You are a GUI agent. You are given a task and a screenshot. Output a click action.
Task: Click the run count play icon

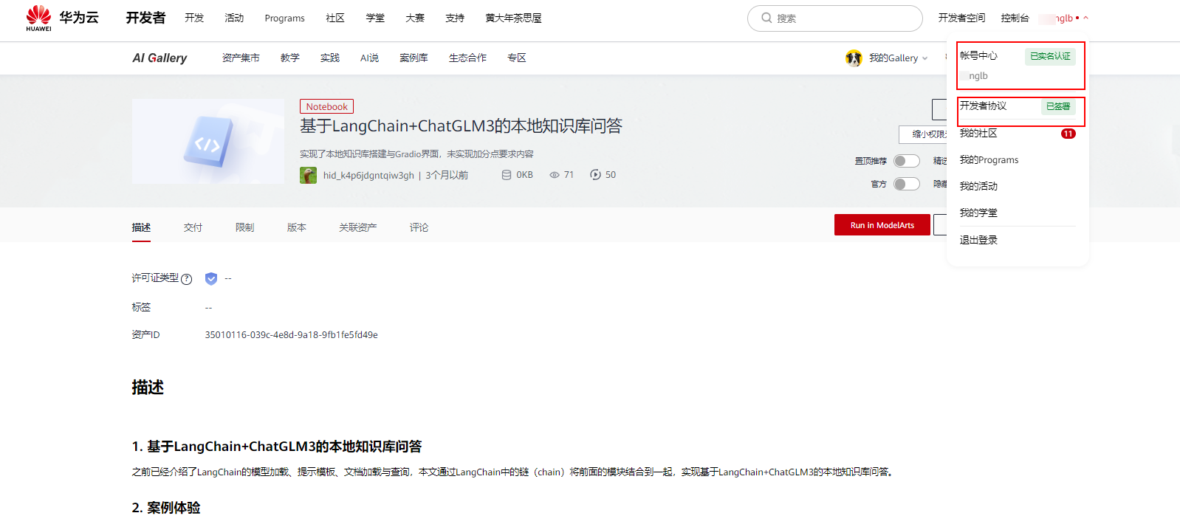pyautogui.click(x=595, y=175)
